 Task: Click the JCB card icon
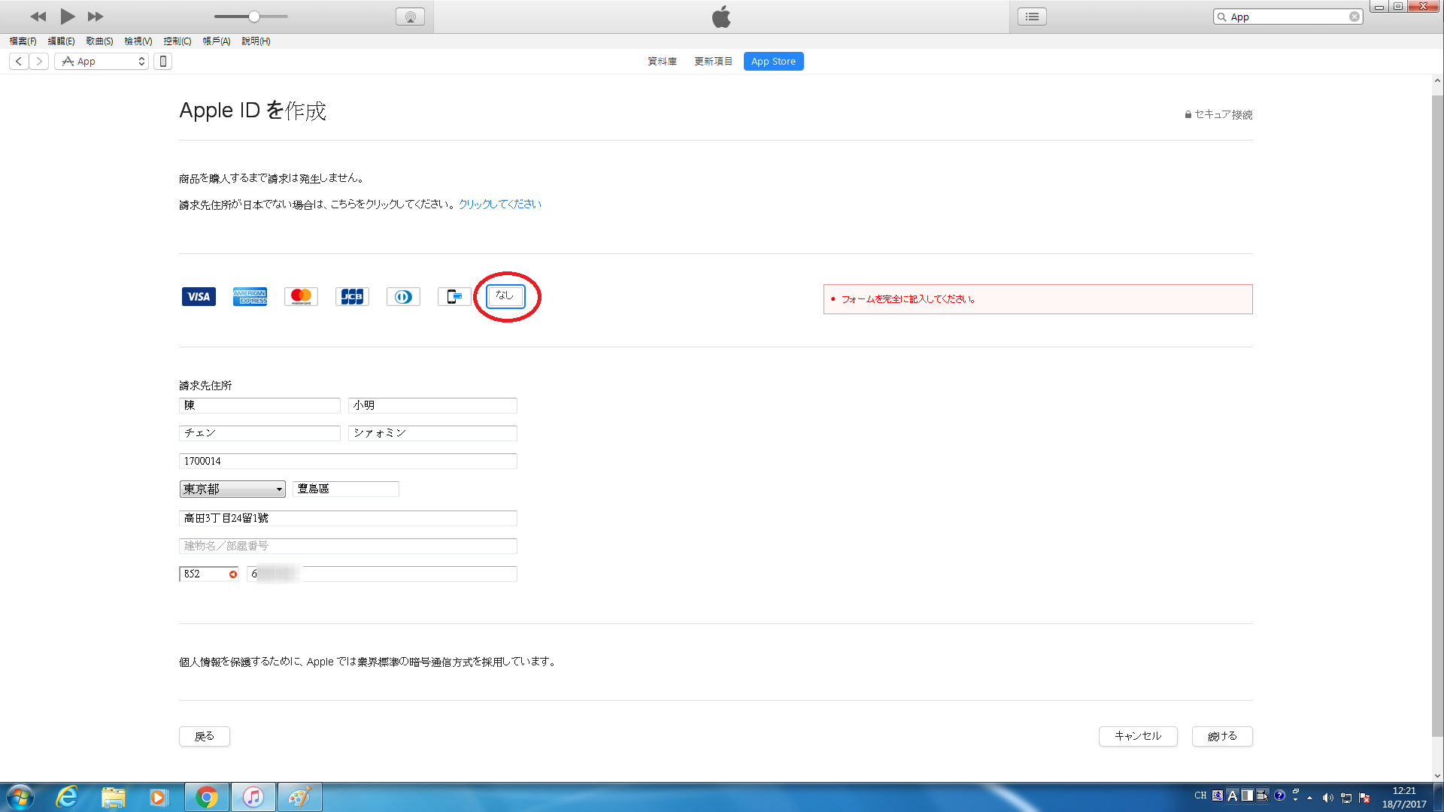point(352,297)
